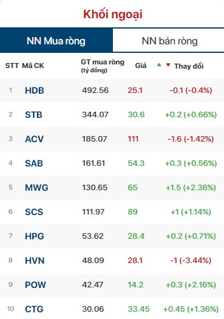View the SCS stock details
This screenshot has width=224, height=319.
[x=34, y=212]
